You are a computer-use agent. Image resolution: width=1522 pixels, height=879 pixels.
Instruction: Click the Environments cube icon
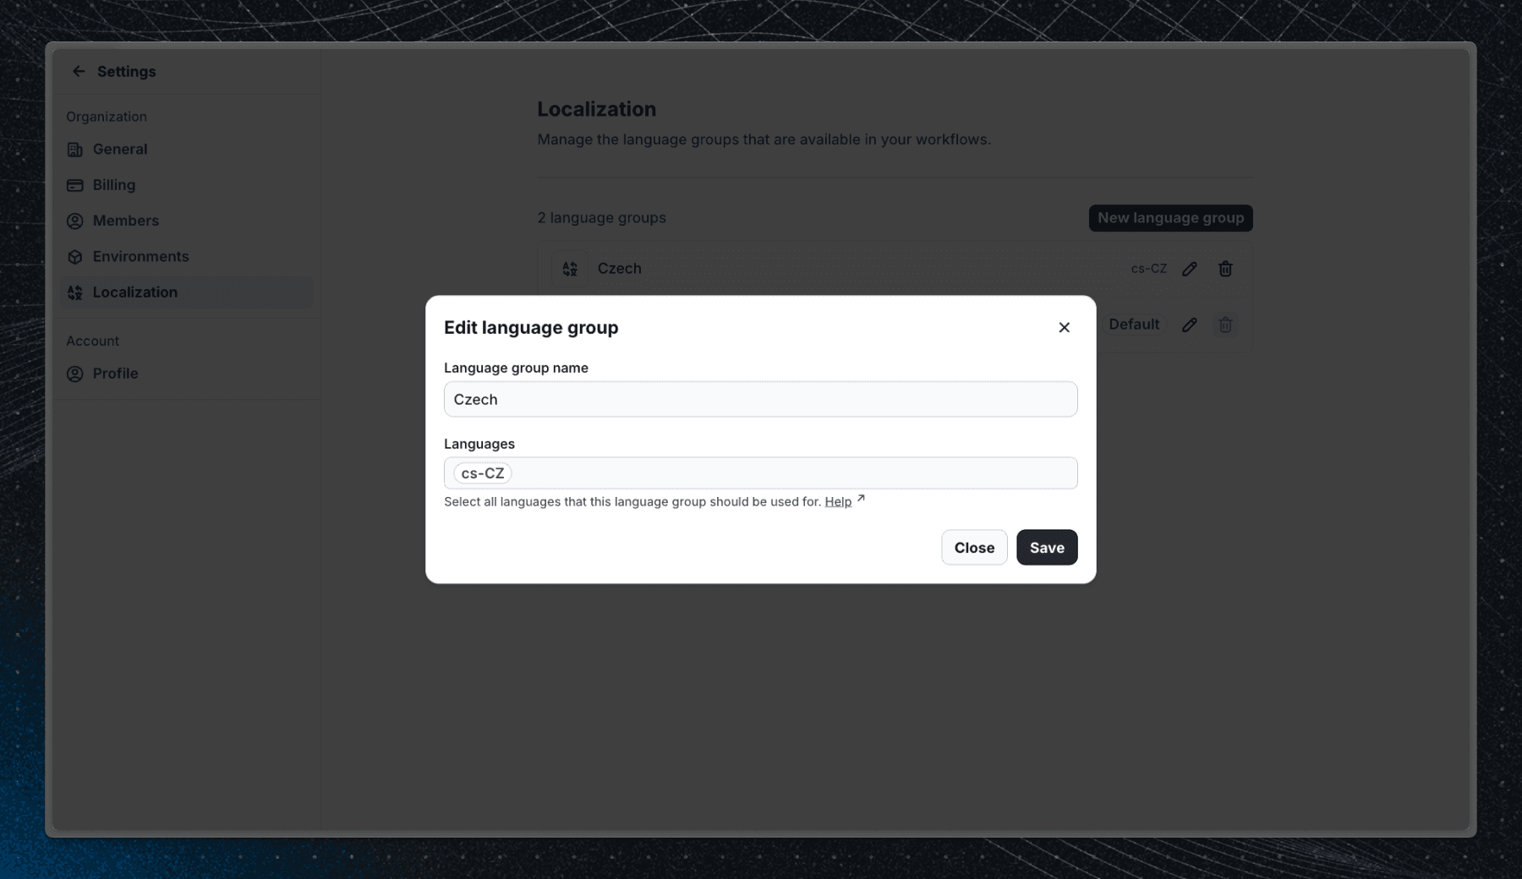pos(75,257)
